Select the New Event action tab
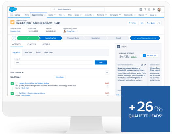 point(49,52)
